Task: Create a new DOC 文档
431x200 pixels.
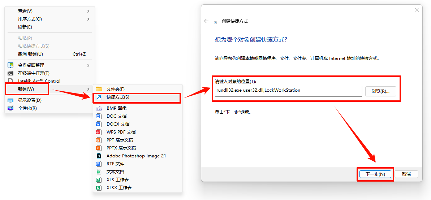Action: [138, 116]
